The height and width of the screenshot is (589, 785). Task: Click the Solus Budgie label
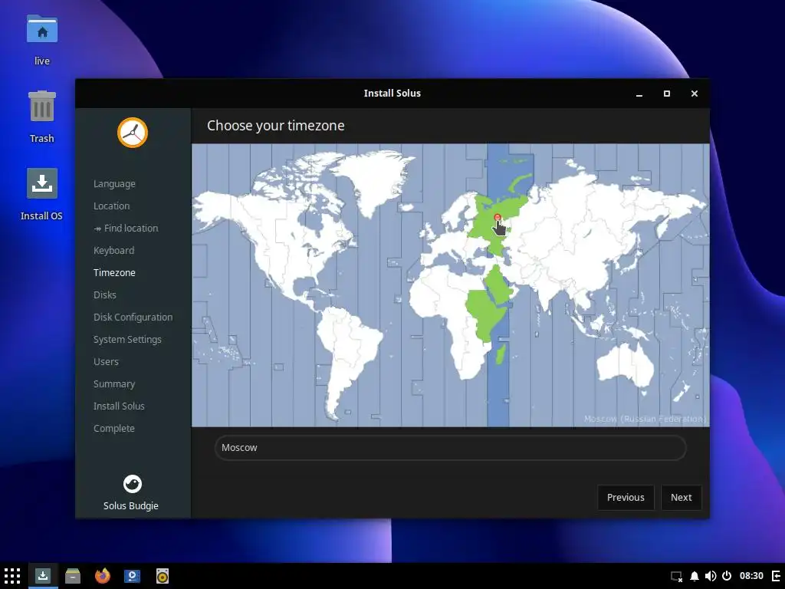click(130, 506)
